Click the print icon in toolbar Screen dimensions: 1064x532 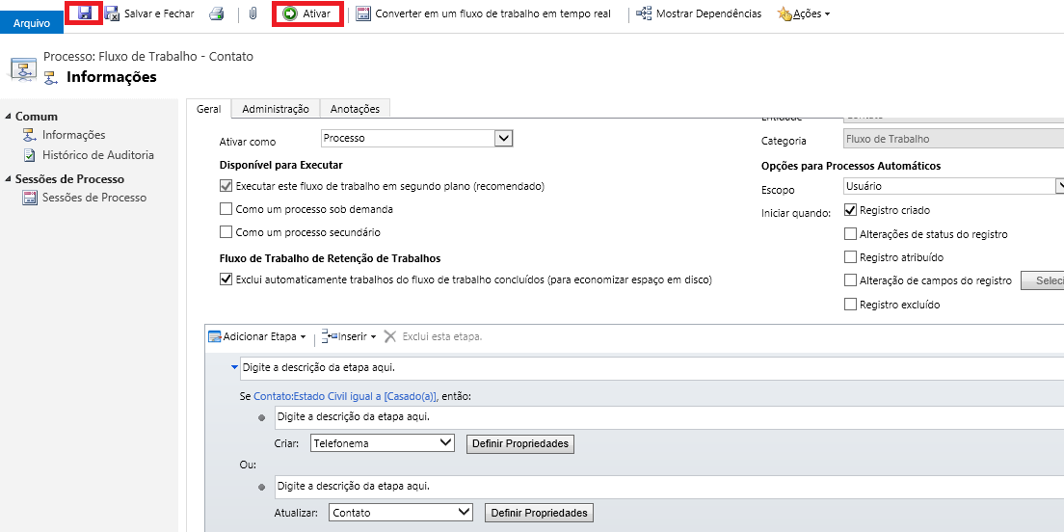(217, 13)
